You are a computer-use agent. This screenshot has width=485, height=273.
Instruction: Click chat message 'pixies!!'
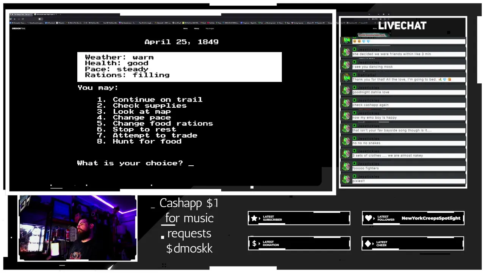click(358, 181)
